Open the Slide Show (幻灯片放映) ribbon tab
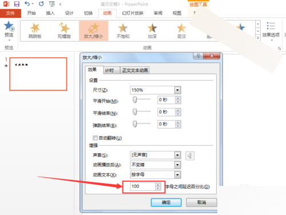Viewport: 286px width, 215px height. pos(133,13)
